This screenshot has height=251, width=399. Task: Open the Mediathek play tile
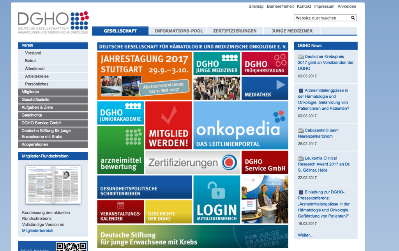(x=265, y=88)
